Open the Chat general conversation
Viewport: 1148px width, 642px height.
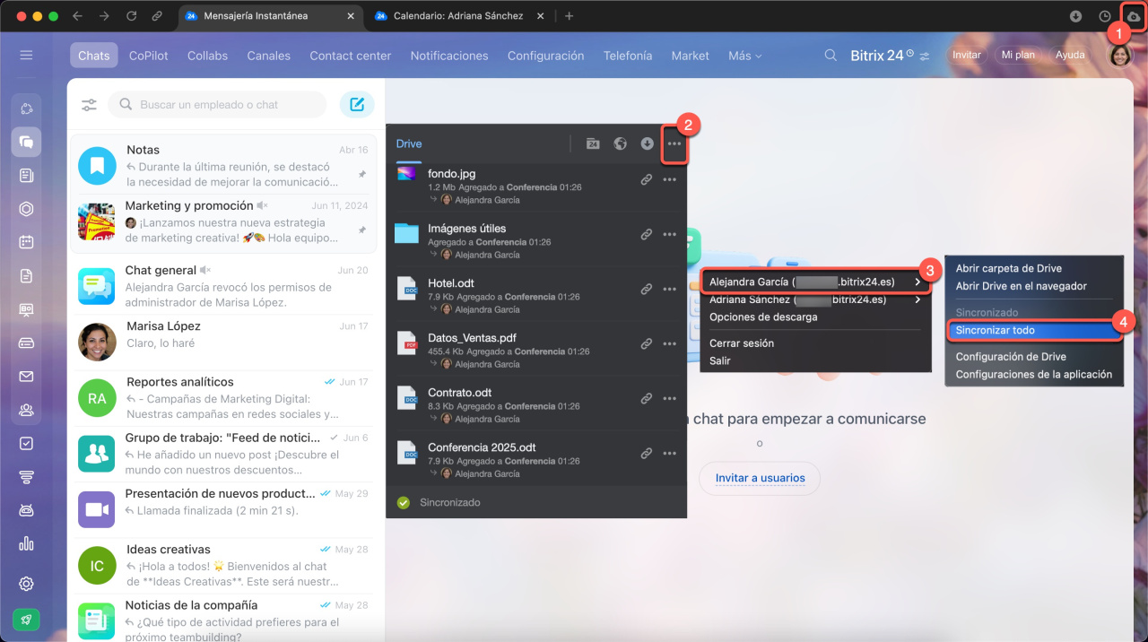click(x=225, y=286)
